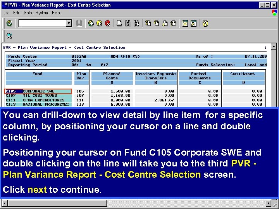
Task: Click the horizontal scrollbar thumb
Action: pos(57,203)
